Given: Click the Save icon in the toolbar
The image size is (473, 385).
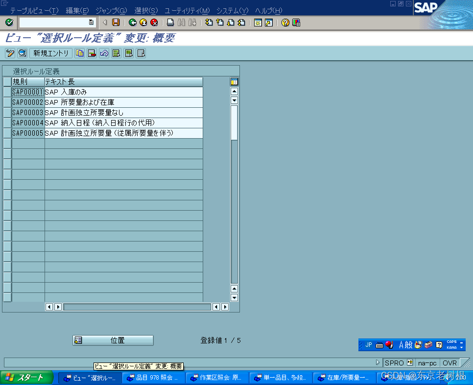Looking at the screenshot, I should click(x=116, y=22).
